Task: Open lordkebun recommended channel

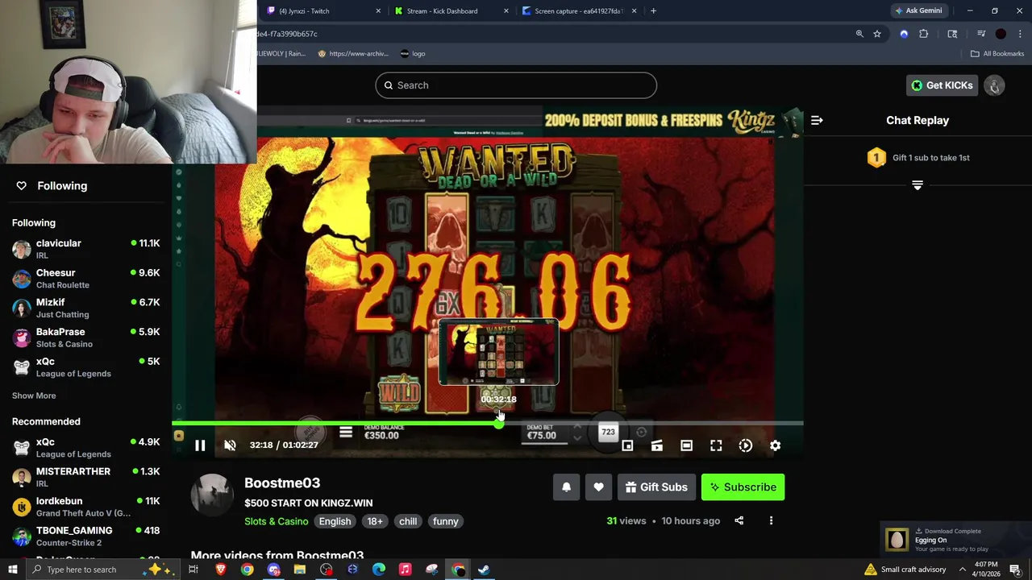Action: pos(86,507)
